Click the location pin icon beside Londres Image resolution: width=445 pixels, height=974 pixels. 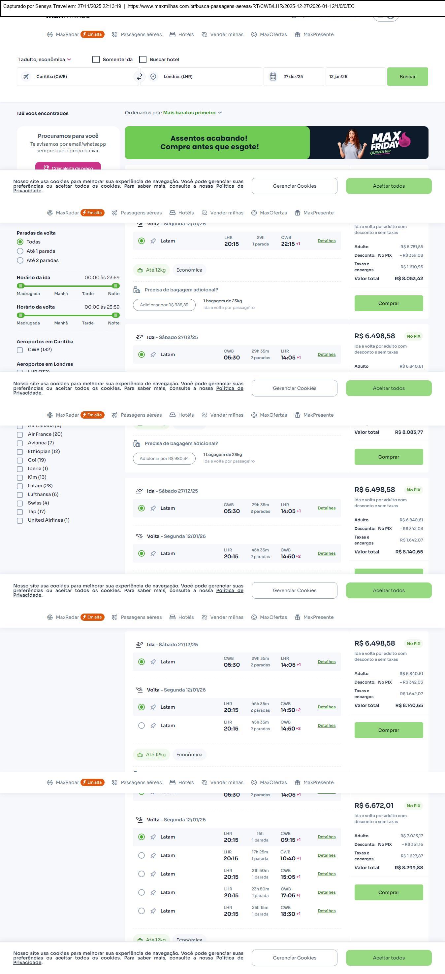(153, 77)
